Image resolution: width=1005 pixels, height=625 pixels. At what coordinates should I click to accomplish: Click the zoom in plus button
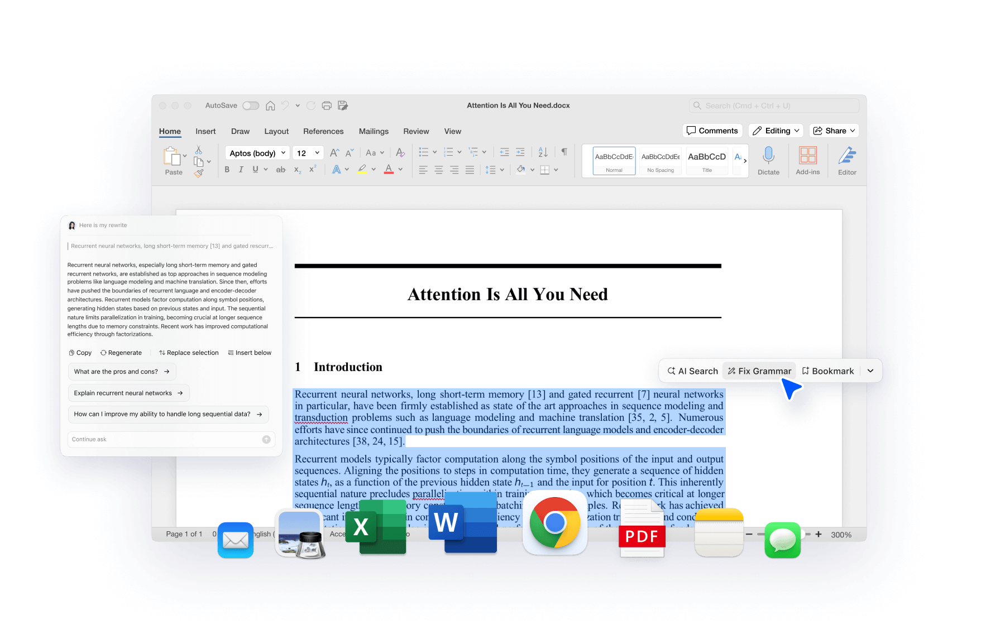click(x=819, y=534)
